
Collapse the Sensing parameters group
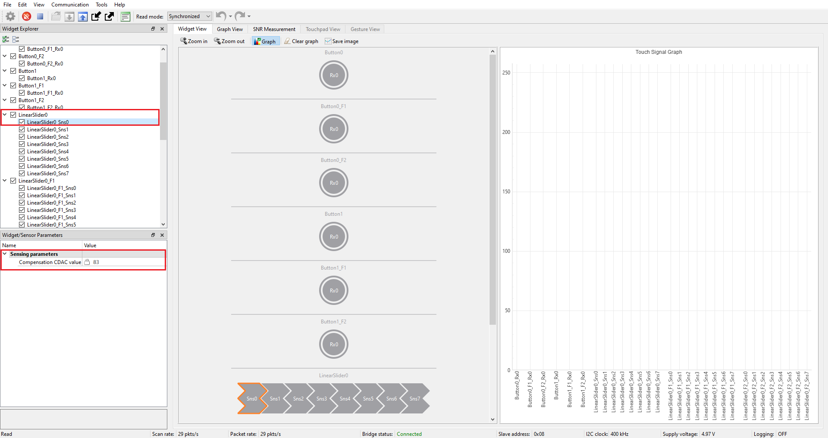point(5,254)
